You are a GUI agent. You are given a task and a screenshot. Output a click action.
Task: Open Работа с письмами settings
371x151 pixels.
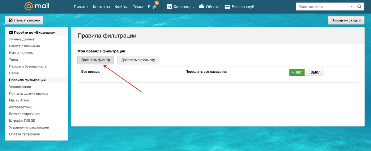point(24,46)
